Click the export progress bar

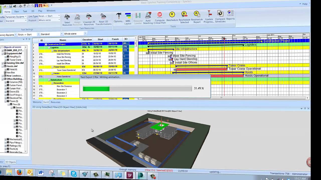pos(137,89)
